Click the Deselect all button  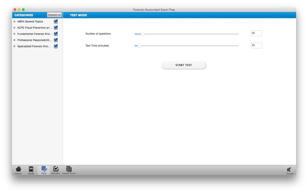pyautogui.click(x=54, y=15)
